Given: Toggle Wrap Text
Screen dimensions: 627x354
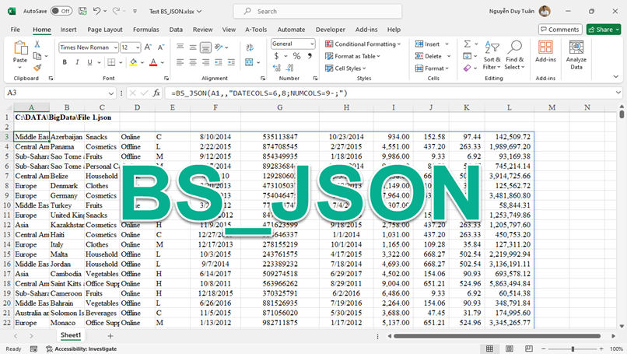Looking at the screenshot, I should [x=250, y=47].
